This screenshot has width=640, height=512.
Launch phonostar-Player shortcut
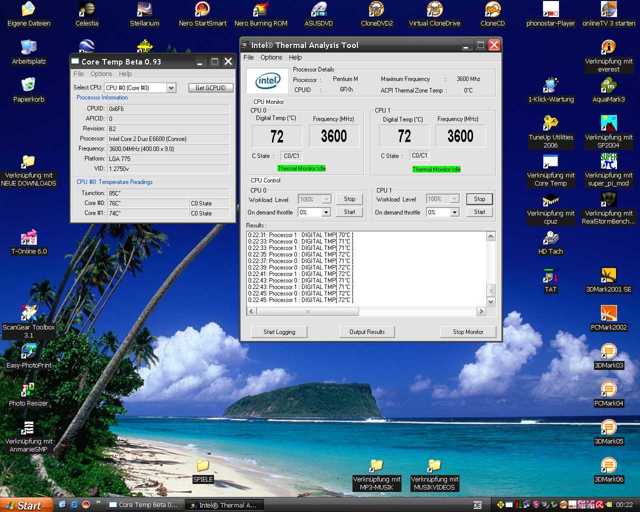point(550,14)
